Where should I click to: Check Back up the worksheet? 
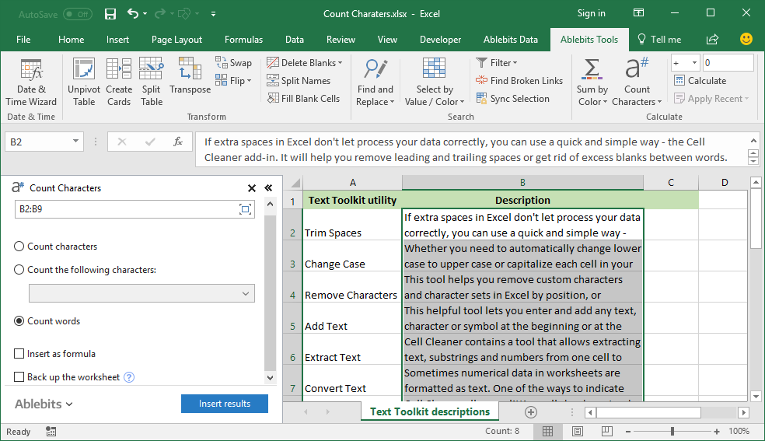19,377
